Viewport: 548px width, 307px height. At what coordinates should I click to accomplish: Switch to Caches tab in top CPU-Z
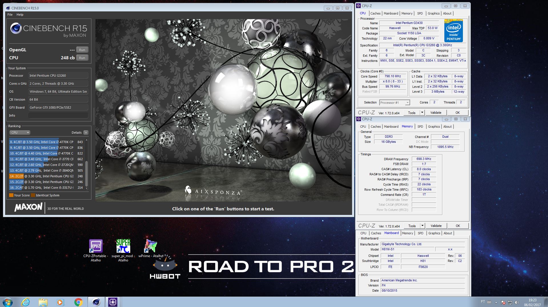[x=375, y=13]
